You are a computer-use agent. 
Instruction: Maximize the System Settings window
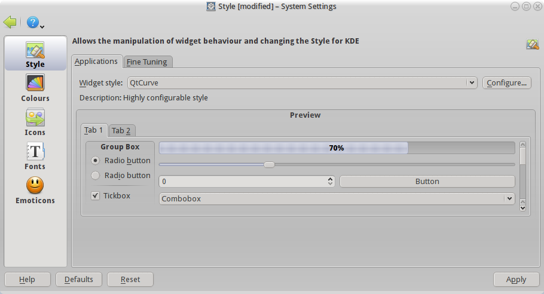[526, 6]
